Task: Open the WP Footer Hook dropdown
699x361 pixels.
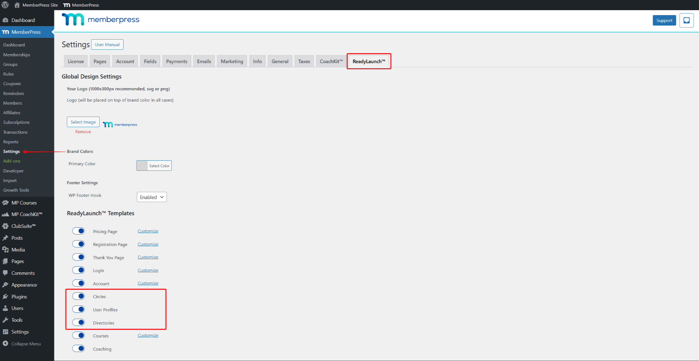Action: (152, 197)
